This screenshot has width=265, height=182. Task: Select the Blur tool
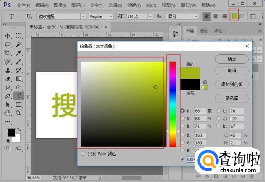click(x=8, y=87)
